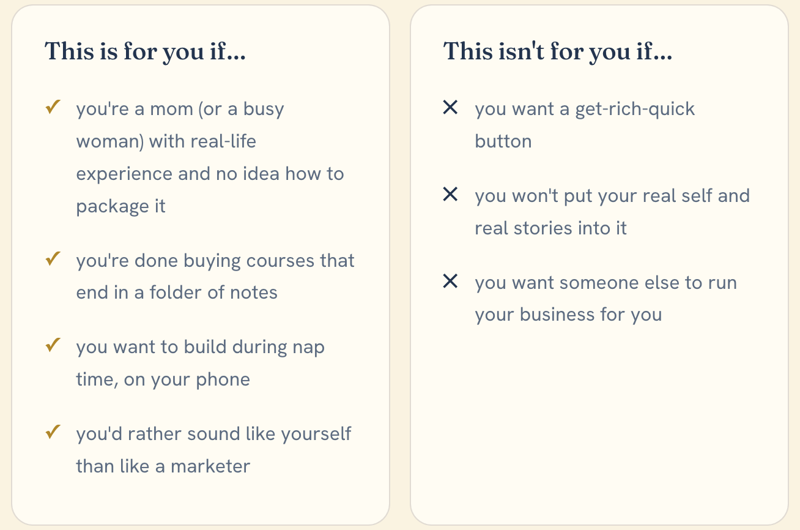Image resolution: width=800 pixels, height=530 pixels.
Task: Click the "This isn't for you if..." heading
Action: (558, 52)
